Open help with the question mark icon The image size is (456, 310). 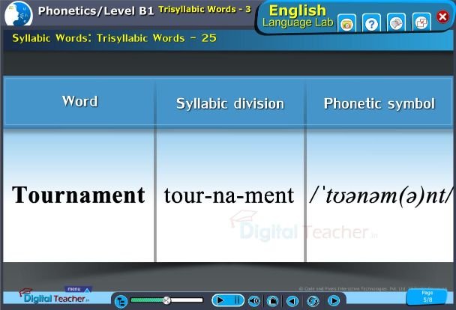[371, 23]
